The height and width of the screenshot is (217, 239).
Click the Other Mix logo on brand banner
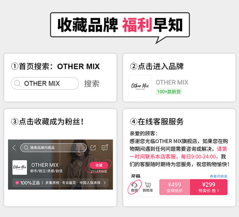coord(20,168)
